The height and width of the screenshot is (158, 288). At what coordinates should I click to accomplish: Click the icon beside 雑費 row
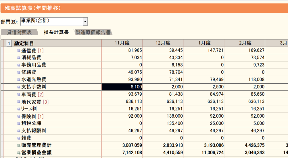[x=19, y=138]
